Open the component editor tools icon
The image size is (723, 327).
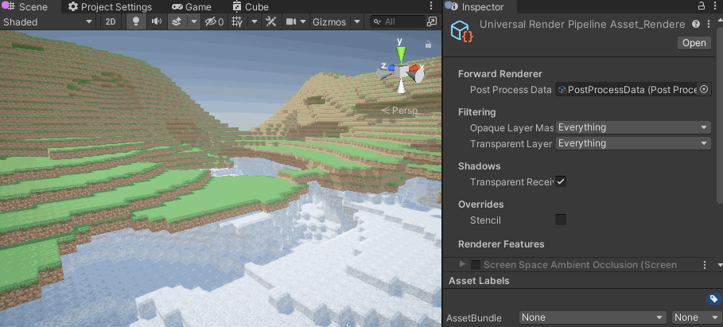point(271,21)
